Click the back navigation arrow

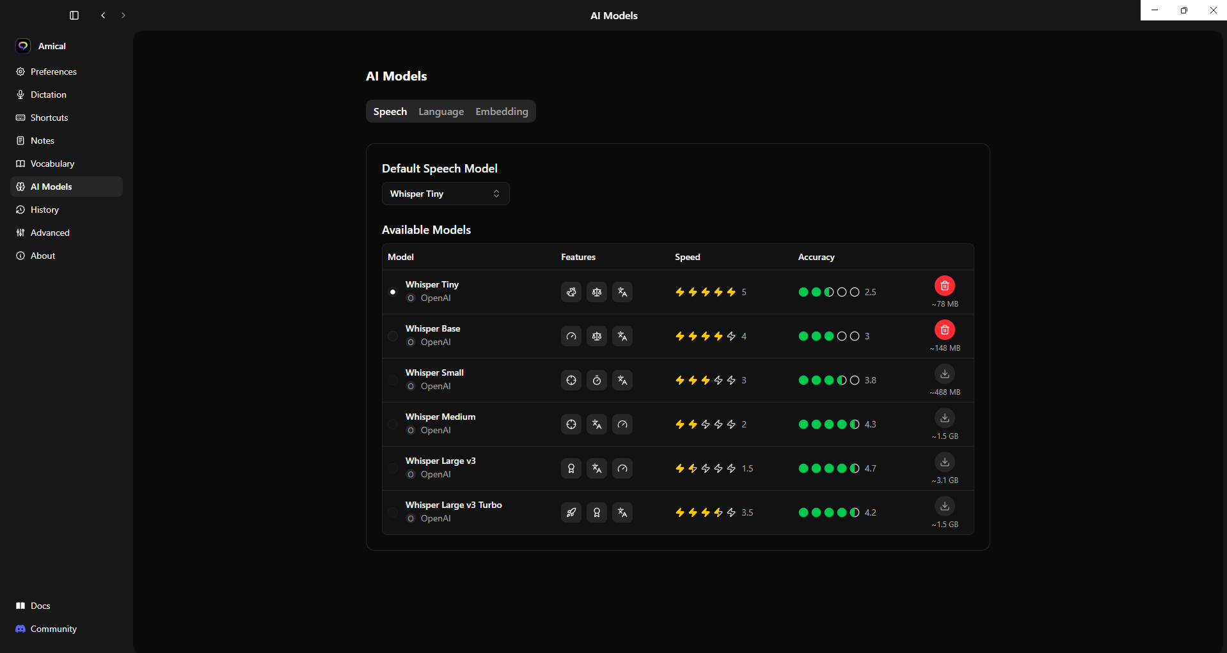[x=103, y=15]
